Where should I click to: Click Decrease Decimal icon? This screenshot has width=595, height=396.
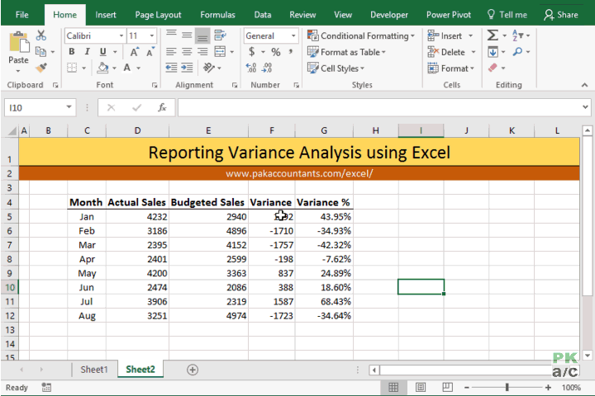267,68
